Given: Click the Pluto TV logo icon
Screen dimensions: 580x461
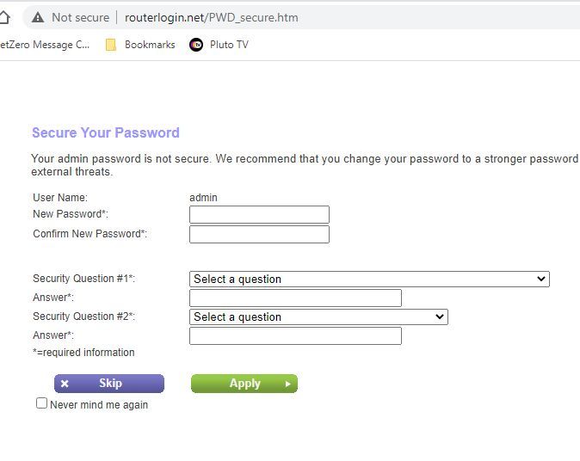Looking at the screenshot, I should 196,45.
